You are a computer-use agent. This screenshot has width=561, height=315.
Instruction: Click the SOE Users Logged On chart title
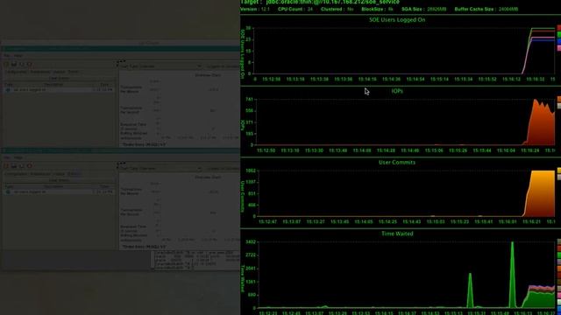coord(397,20)
